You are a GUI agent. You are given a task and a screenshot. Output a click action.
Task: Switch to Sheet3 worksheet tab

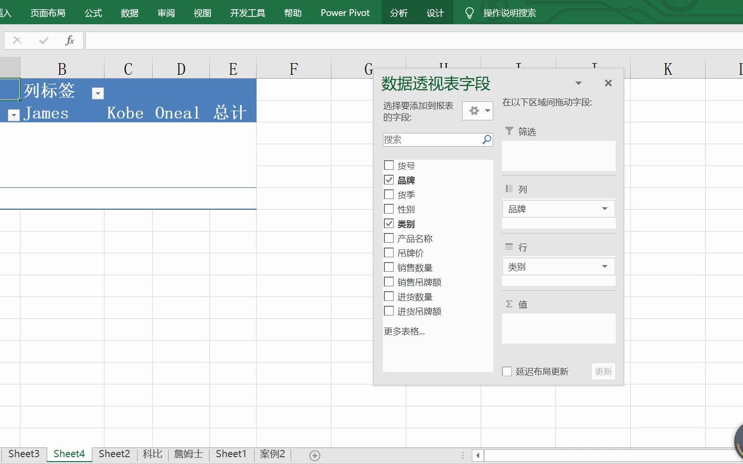click(x=24, y=454)
